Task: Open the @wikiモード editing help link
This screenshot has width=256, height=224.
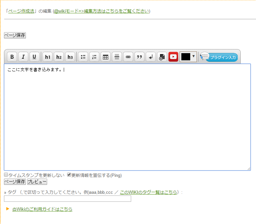Action: tap(101, 11)
